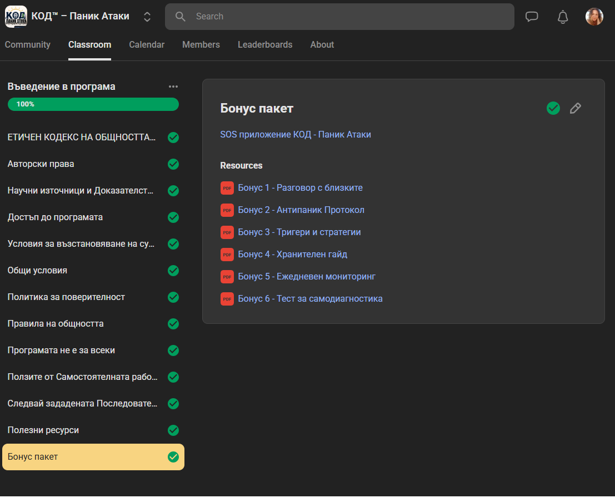Image resolution: width=615 pixels, height=498 pixels.
Task: Toggle the check mark for ЕТИЧЕН КОДЕКС lesson
Action: (x=173, y=138)
